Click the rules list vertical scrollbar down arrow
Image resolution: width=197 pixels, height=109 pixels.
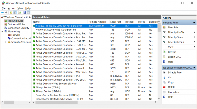[x=159, y=99]
